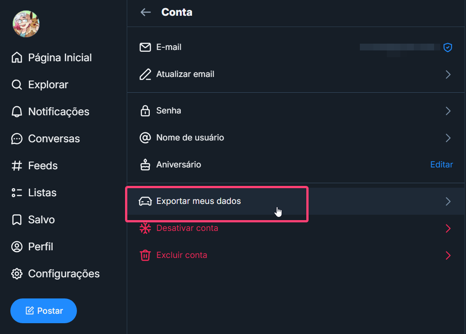Open Feeds hashtag icon
Screen dimensions: 466x334
click(x=17, y=166)
